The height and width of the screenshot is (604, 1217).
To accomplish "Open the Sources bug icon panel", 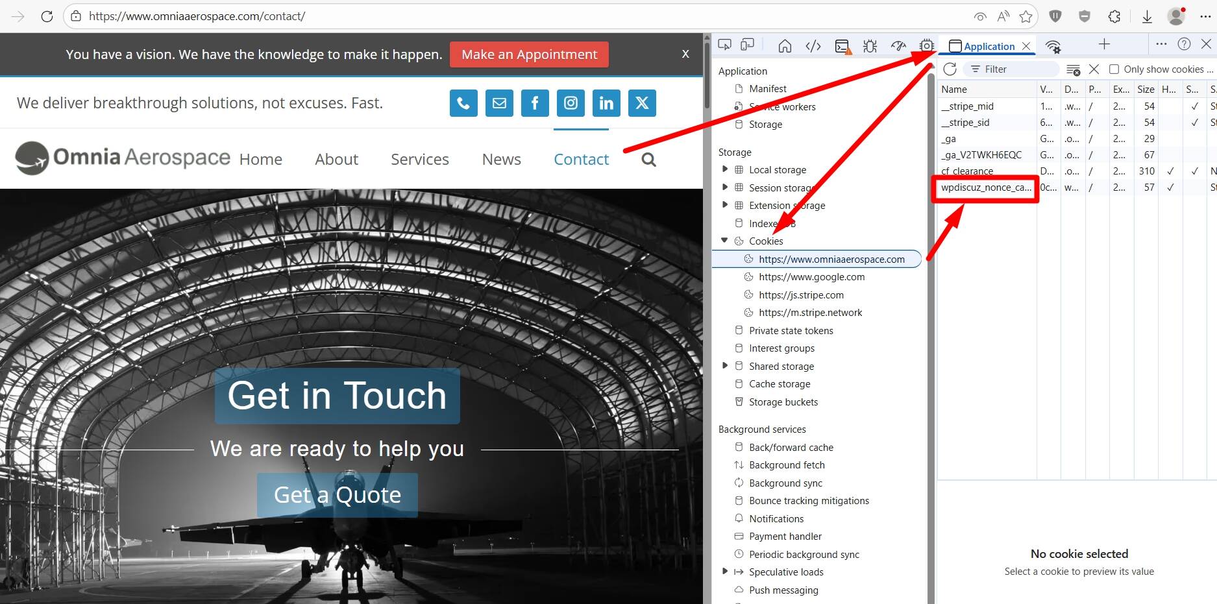I will point(870,46).
